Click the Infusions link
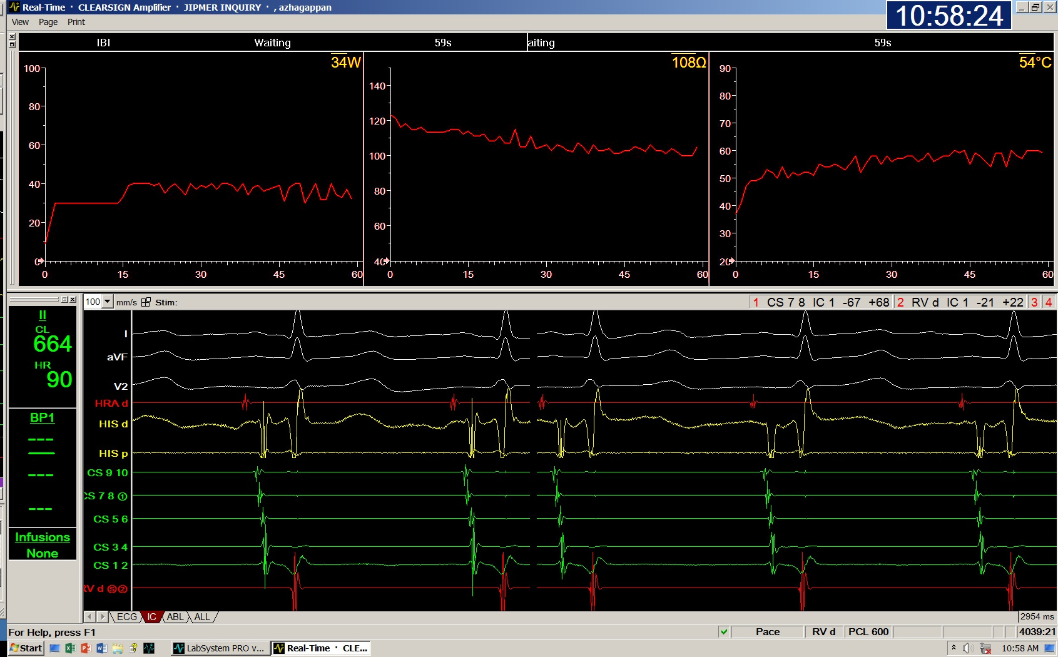 [x=42, y=537]
